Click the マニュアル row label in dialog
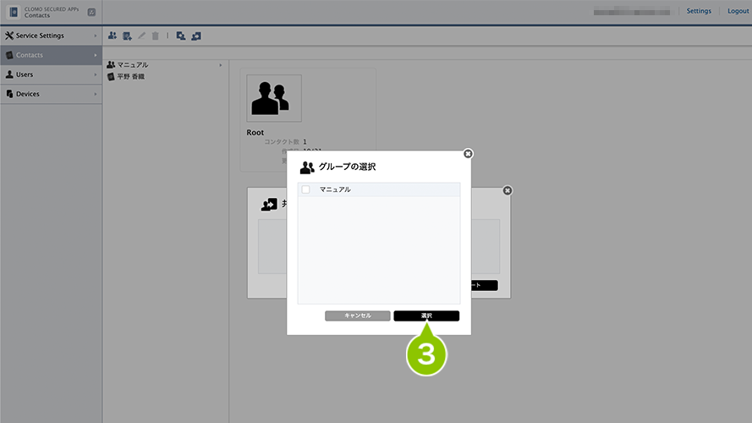The height and width of the screenshot is (423, 752). 335,190
